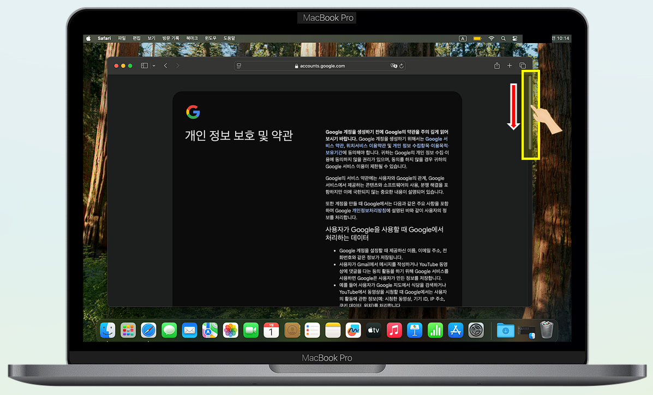Open Messages from the Dock
653x395 pixels.
point(169,331)
